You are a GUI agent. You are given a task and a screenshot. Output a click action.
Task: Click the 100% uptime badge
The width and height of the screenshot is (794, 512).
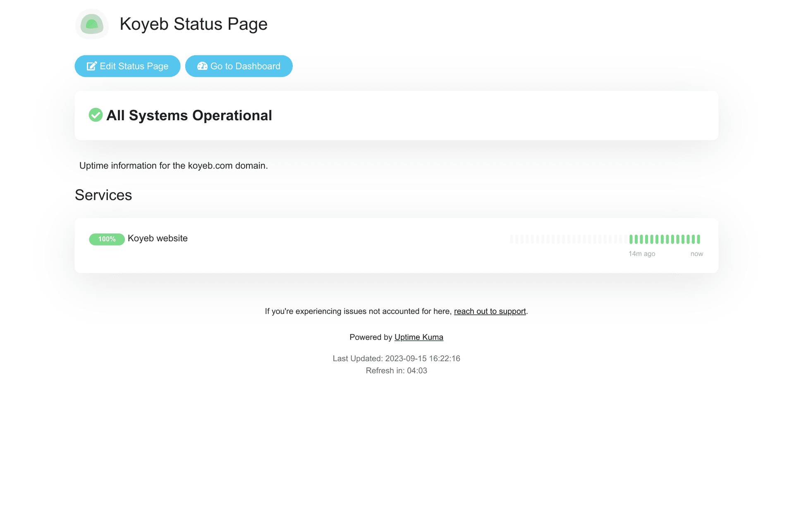tap(107, 239)
